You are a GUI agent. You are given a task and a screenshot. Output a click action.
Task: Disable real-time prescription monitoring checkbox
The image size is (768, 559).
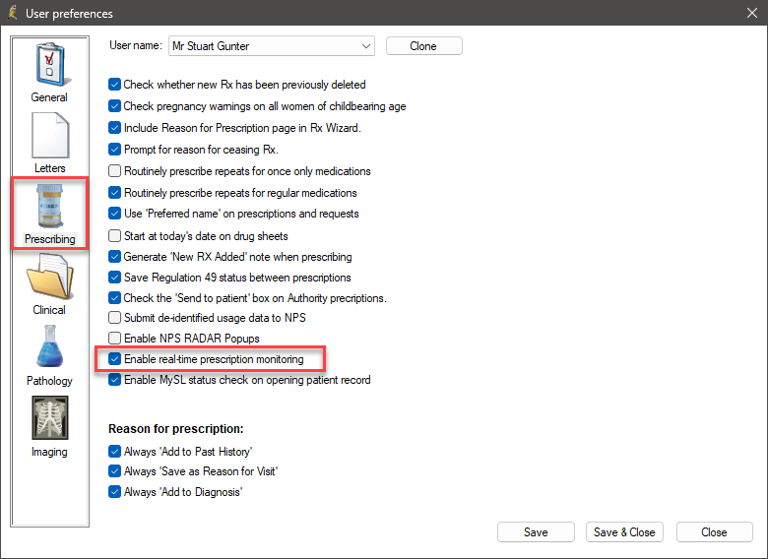(x=115, y=359)
